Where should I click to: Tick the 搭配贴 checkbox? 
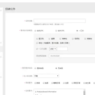pos(85,39)
